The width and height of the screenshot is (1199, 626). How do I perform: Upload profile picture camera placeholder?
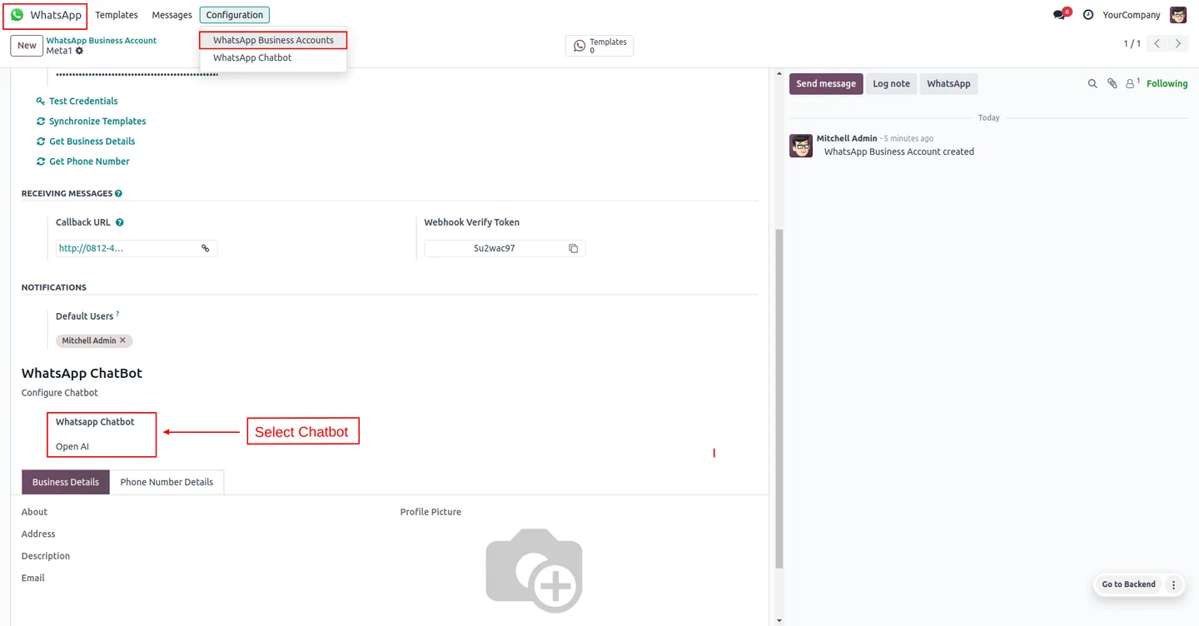click(534, 570)
